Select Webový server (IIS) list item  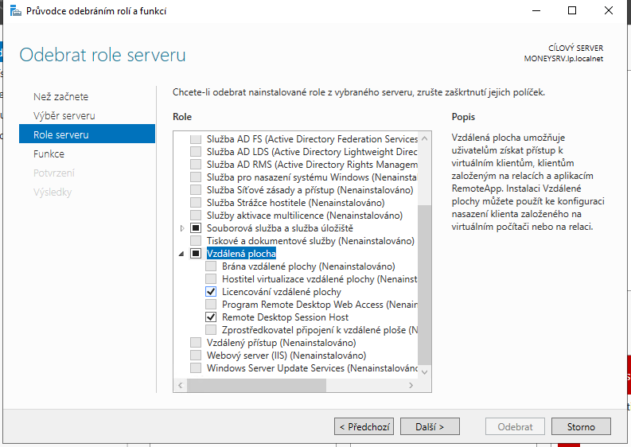286,356
